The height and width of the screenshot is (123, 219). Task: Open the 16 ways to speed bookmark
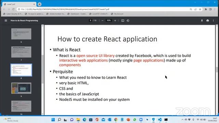[x=34, y=14]
